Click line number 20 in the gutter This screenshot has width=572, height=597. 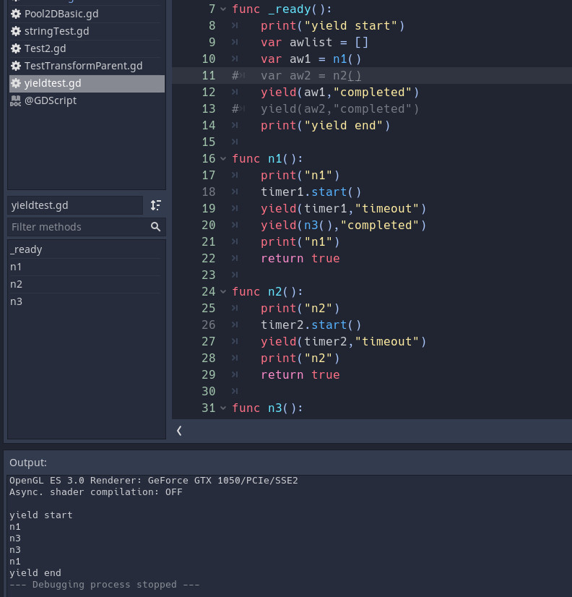209,226
